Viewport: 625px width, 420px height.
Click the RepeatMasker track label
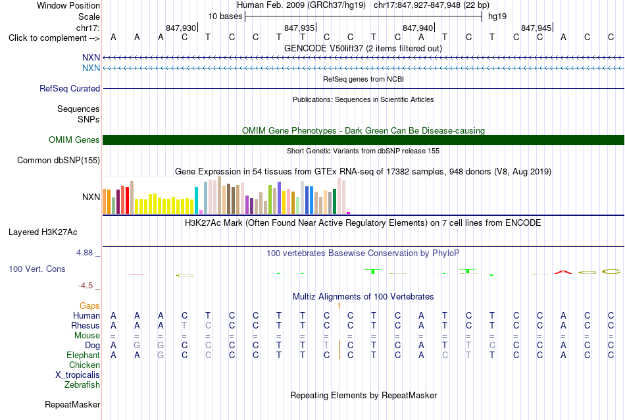72,404
